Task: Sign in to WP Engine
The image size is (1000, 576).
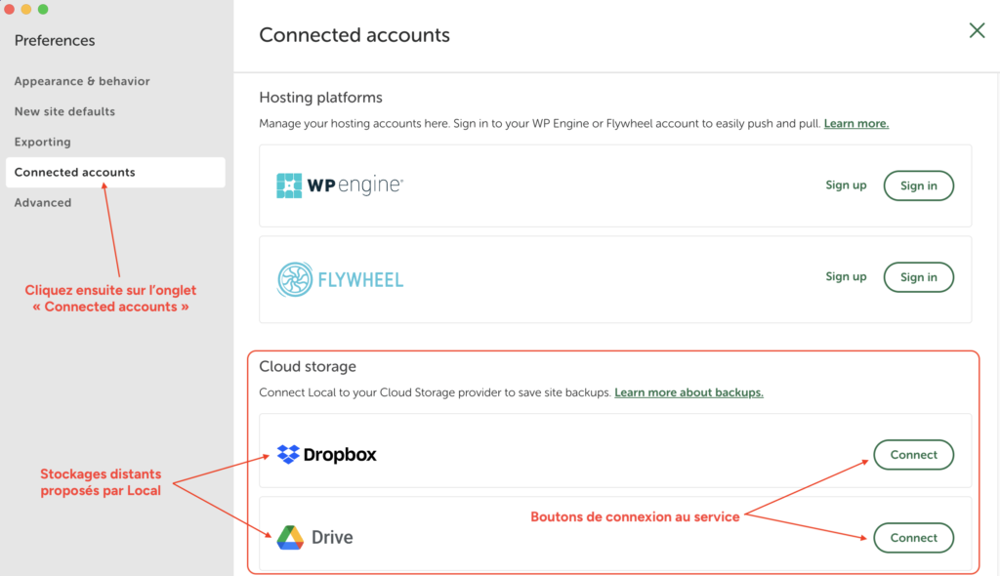Action: (918, 185)
